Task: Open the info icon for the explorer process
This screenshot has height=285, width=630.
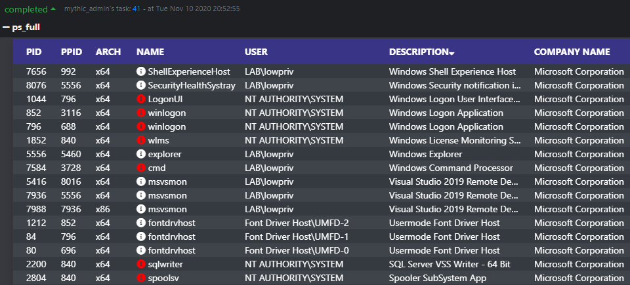Action: coord(140,154)
